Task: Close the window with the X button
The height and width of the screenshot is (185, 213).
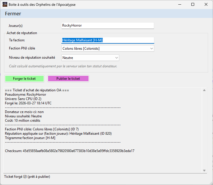Action: (206, 5)
